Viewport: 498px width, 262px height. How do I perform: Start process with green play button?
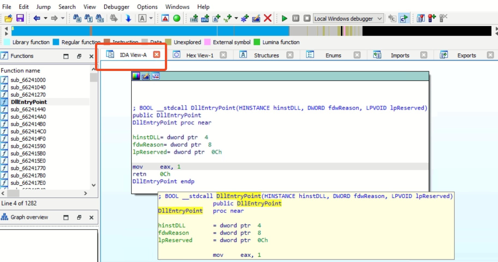pos(284,18)
